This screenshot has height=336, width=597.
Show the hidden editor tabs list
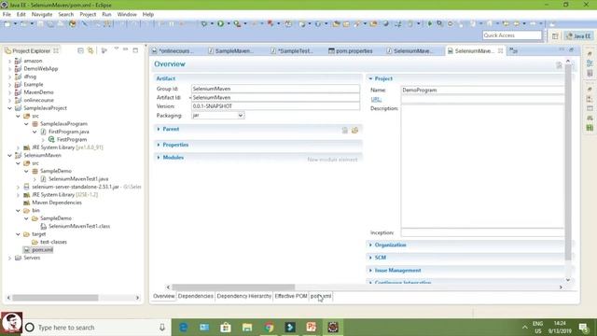point(514,50)
